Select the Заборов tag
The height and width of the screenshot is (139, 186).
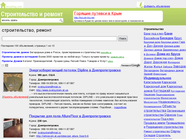(168, 67)
